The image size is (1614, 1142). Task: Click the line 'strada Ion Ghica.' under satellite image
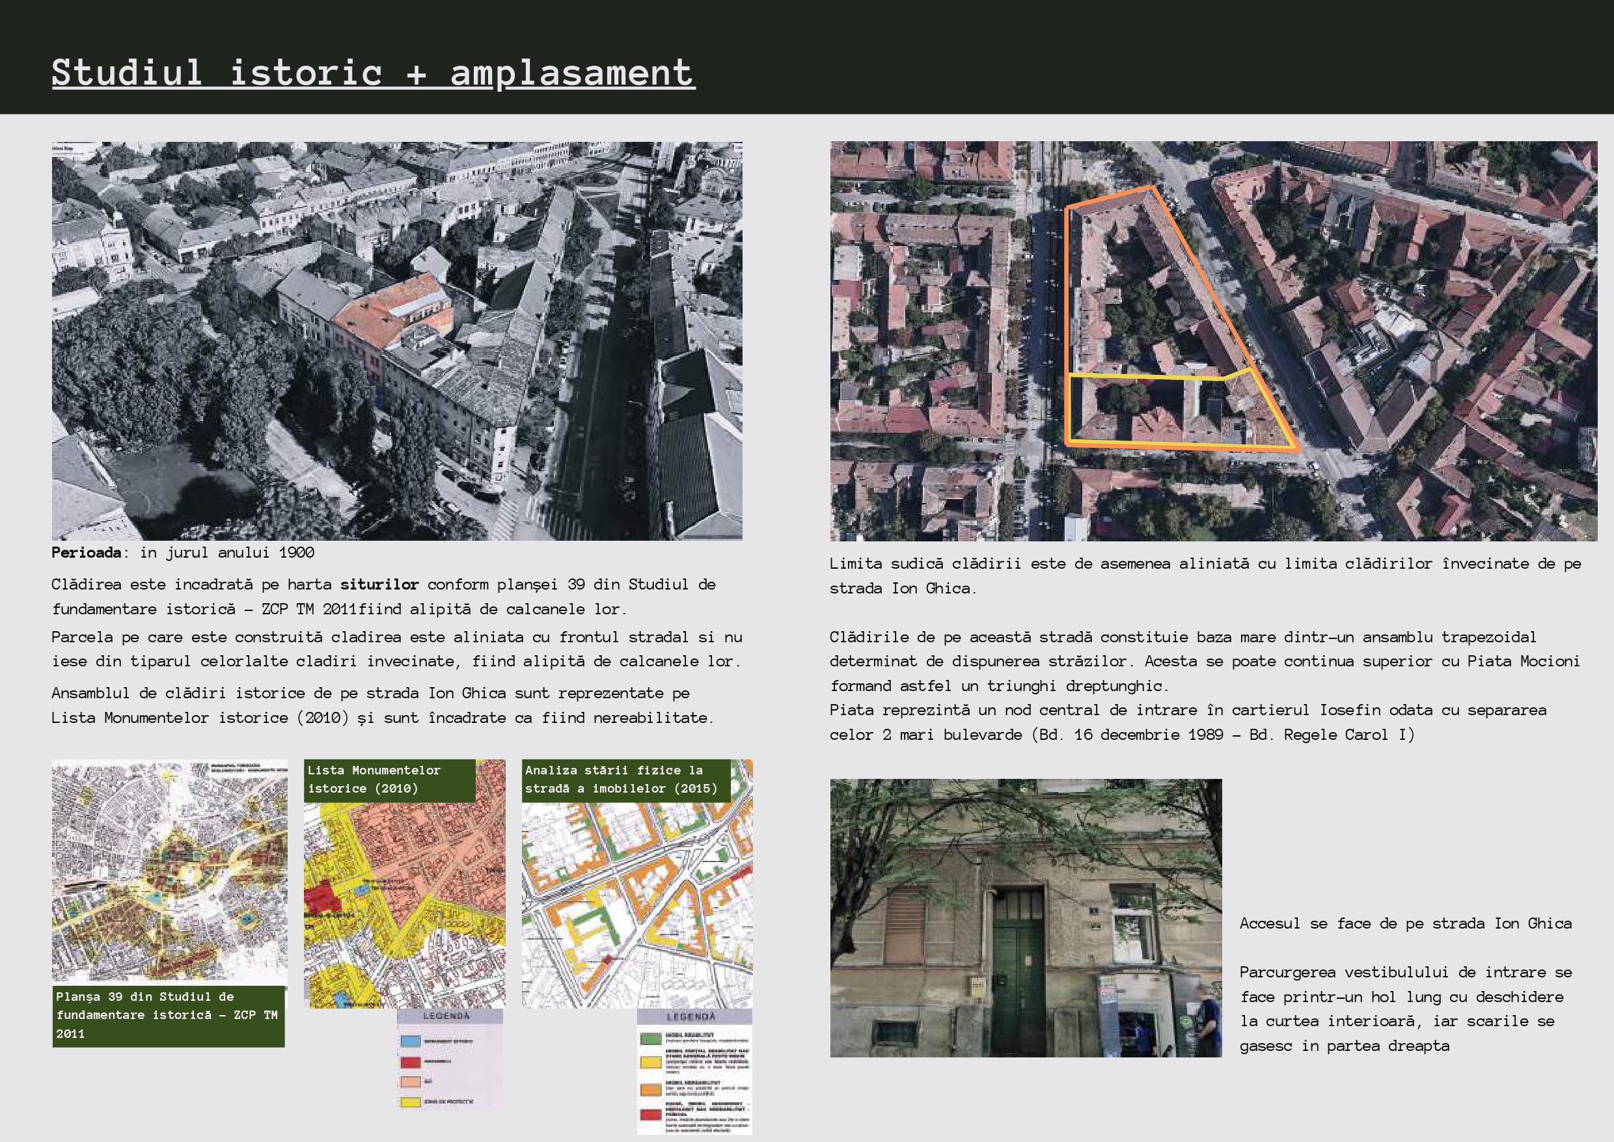click(x=903, y=589)
